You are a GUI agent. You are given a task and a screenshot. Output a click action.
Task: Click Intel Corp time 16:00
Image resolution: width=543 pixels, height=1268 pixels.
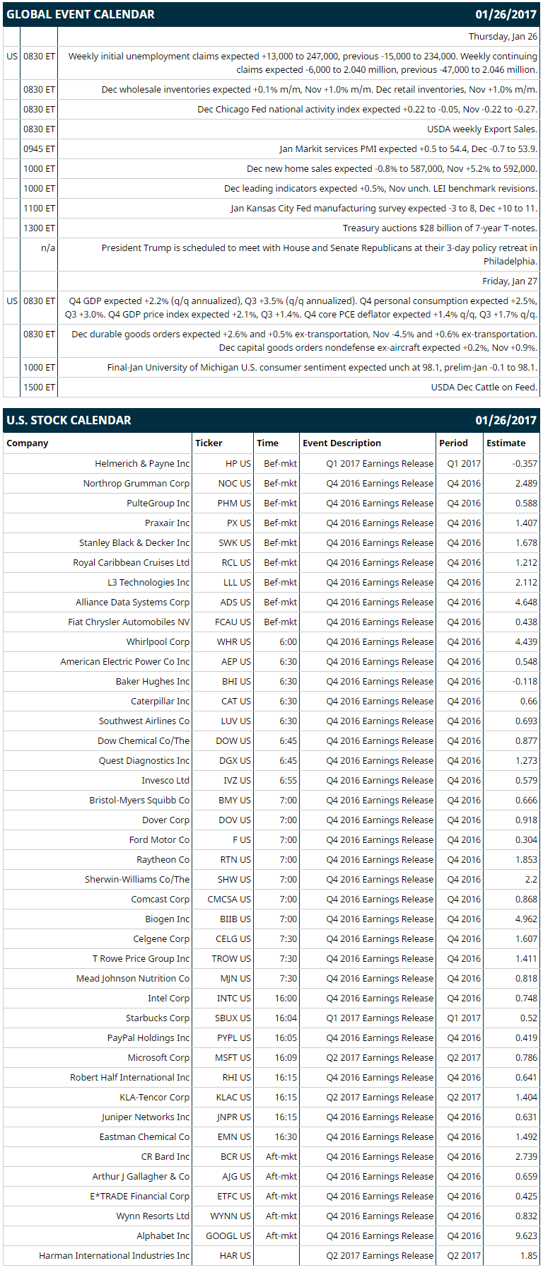tap(286, 998)
